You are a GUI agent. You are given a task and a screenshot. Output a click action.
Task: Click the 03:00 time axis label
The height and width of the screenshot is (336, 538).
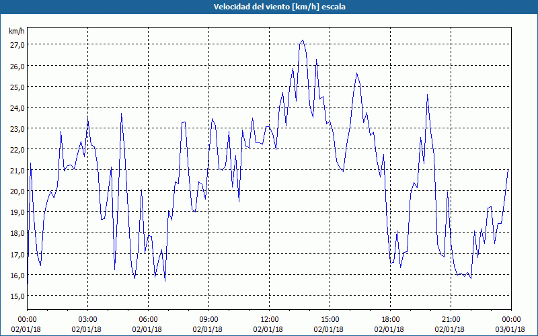tap(88, 320)
